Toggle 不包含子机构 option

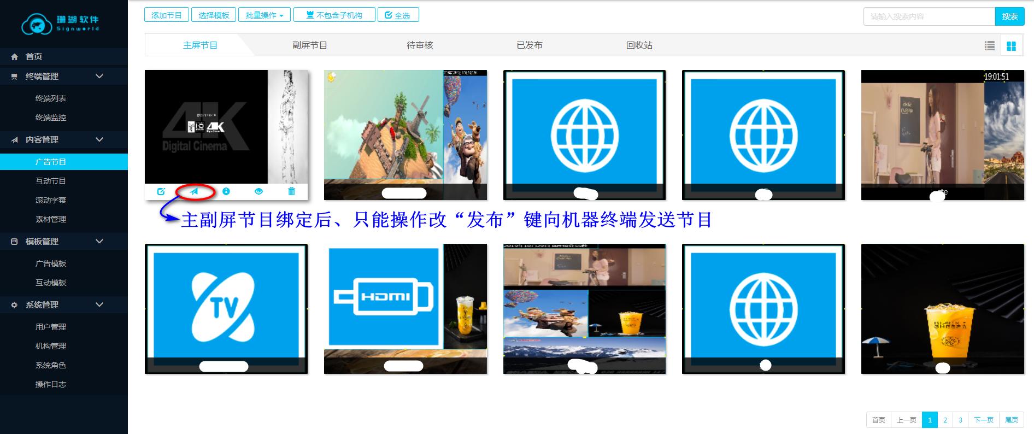(334, 15)
